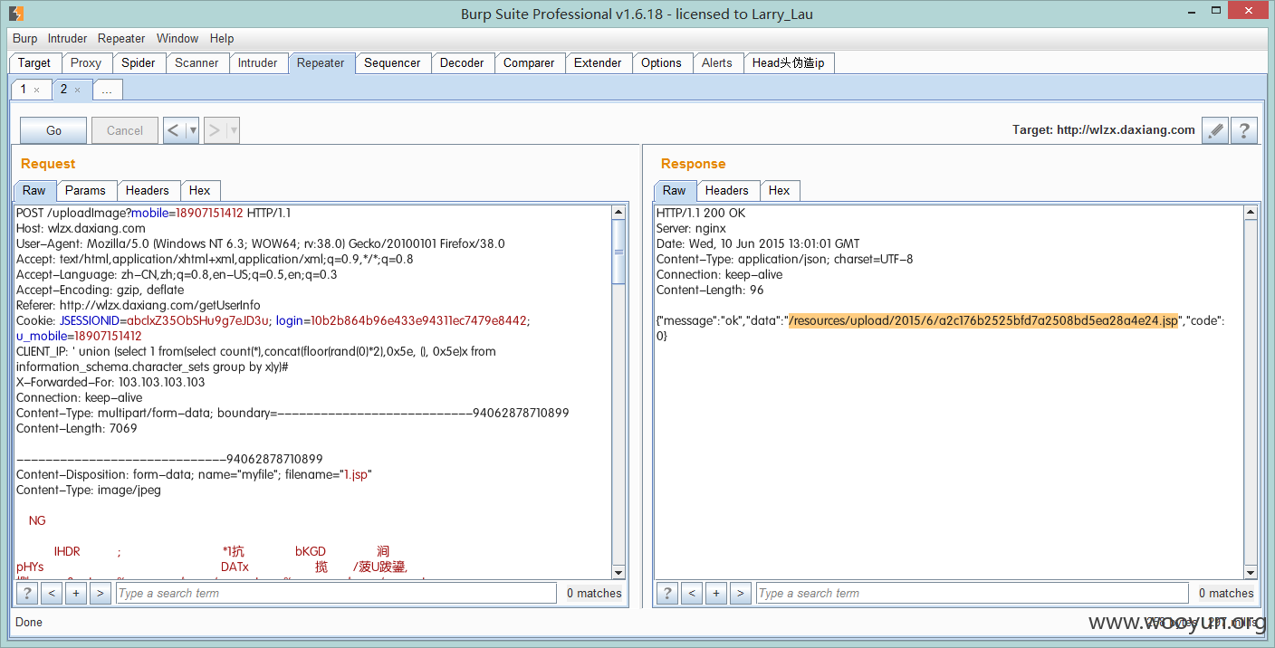Viewport: 1275px width, 648px height.
Task: Click response pane scrollbar up arrow
Action: [x=1251, y=213]
